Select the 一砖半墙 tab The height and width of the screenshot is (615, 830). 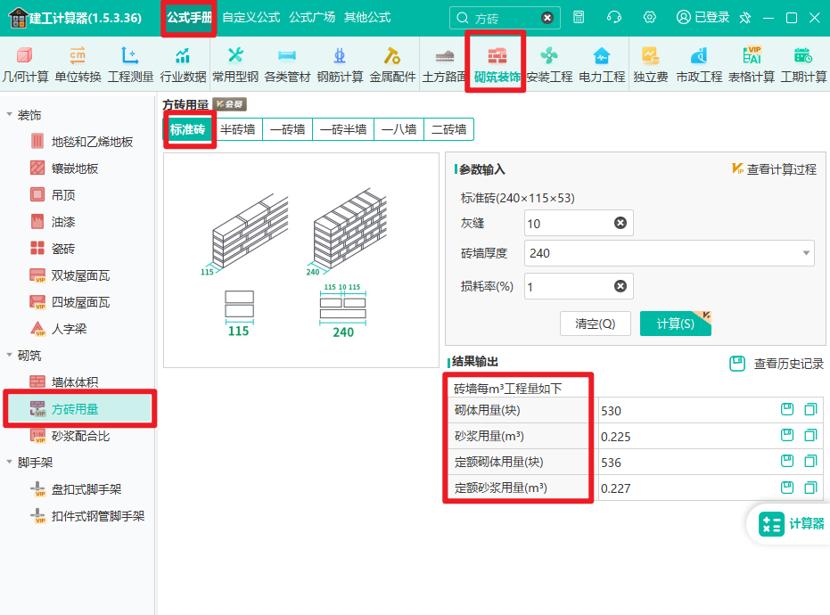coord(343,129)
